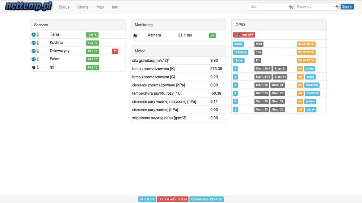Image resolution: width=362 pixels, height=203 pixels.
Task: Click the Start: 24.0 badge in GPIO row 2
Action: tap(263, 77)
